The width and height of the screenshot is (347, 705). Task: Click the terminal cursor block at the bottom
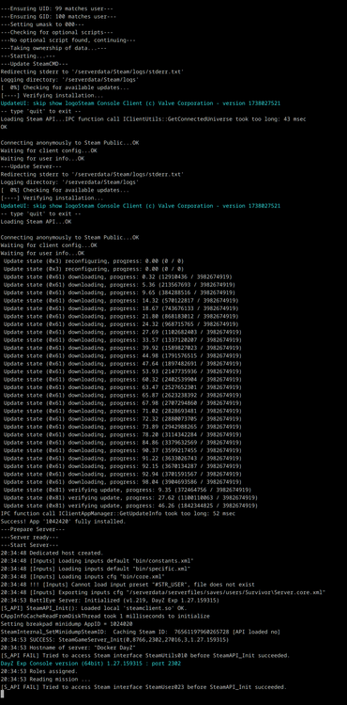coord(2,694)
